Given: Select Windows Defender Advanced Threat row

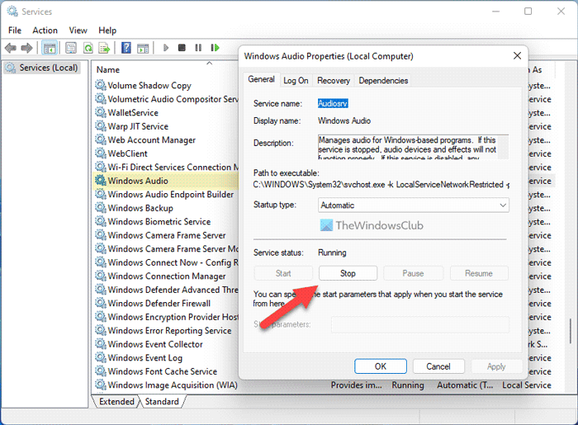Looking at the screenshot, I should point(165,290).
